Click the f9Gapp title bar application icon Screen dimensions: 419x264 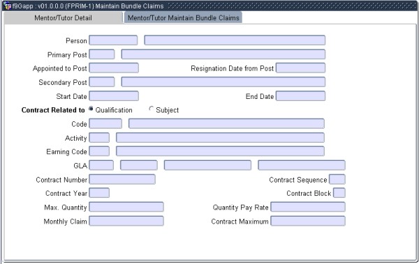(8, 6)
